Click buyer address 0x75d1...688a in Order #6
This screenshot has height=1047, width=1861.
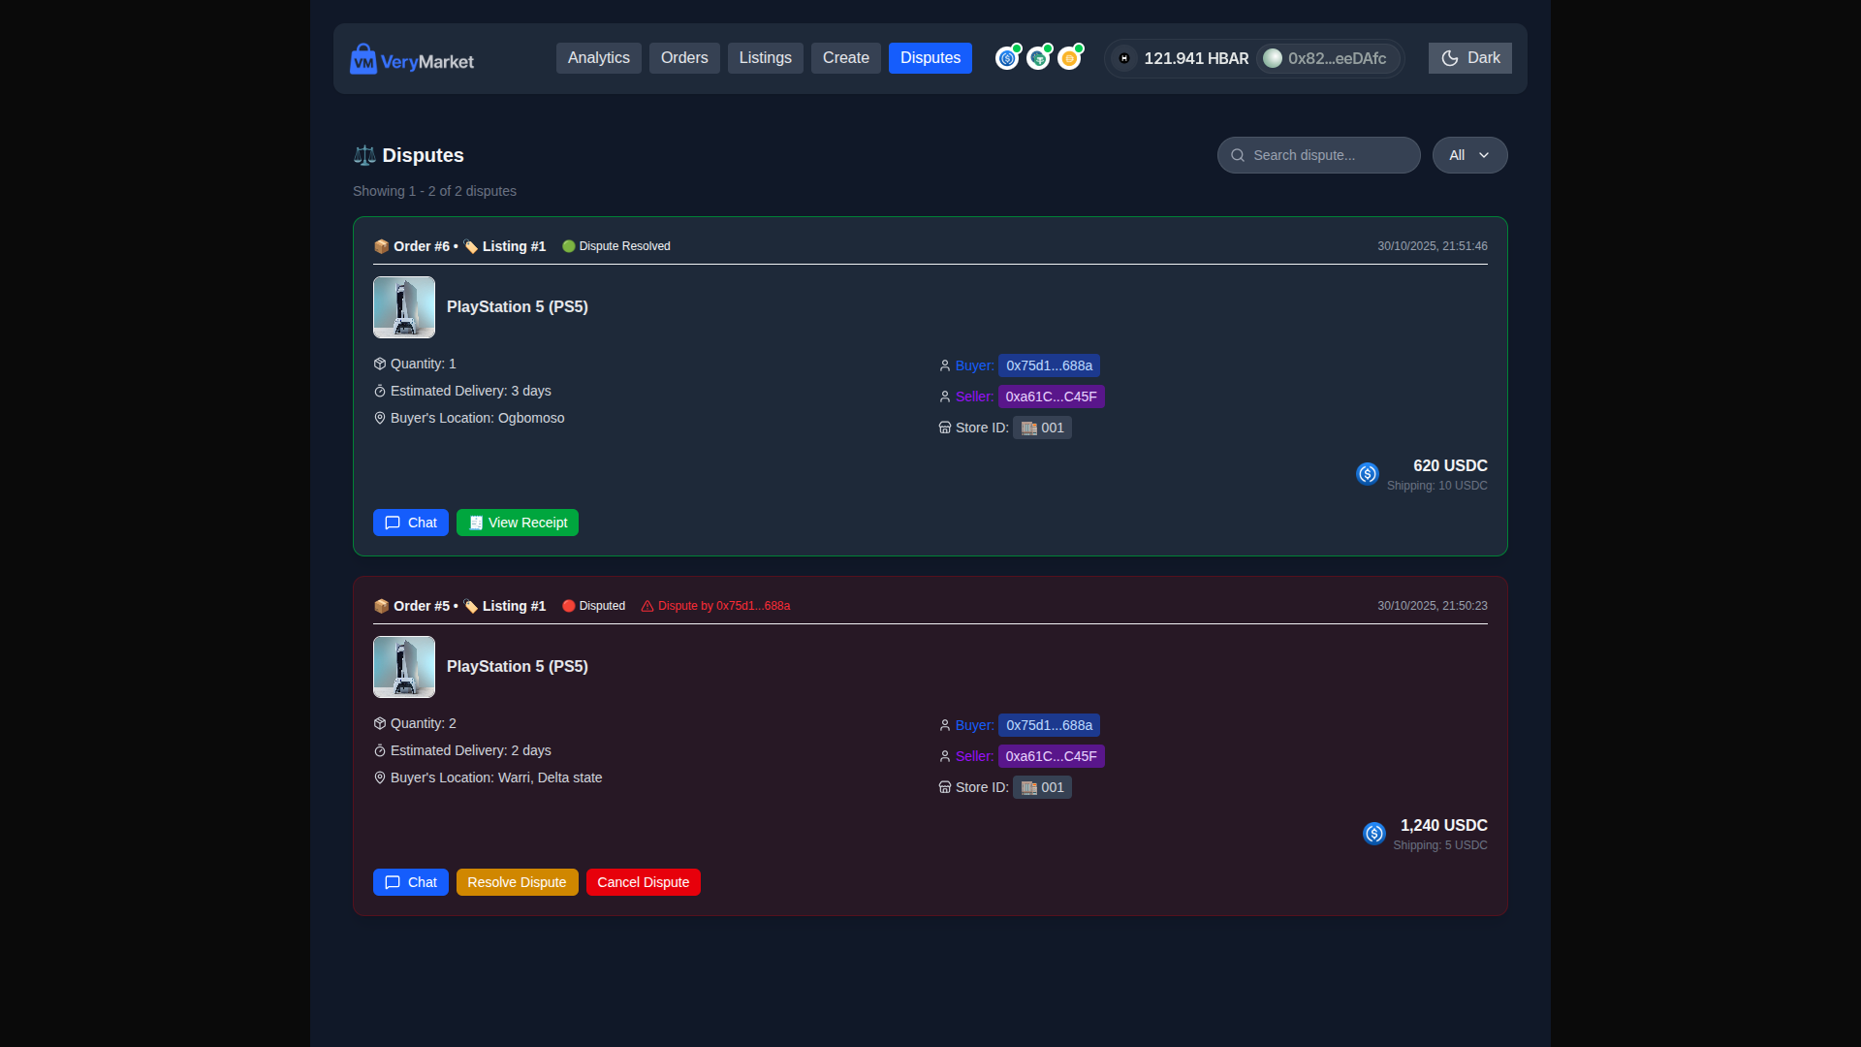1049,365
